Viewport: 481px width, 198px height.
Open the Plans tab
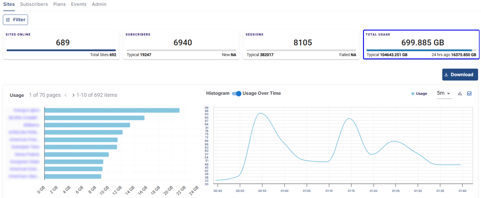(59, 4)
